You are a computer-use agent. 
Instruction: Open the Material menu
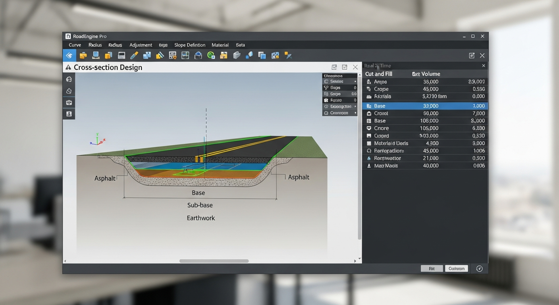click(x=220, y=45)
